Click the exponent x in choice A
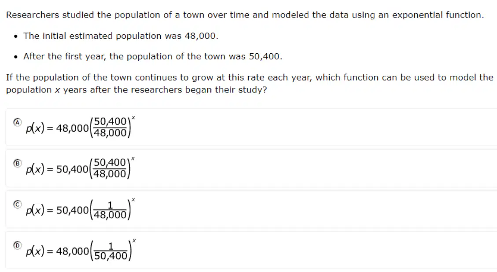The image size is (497, 272). click(133, 118)
